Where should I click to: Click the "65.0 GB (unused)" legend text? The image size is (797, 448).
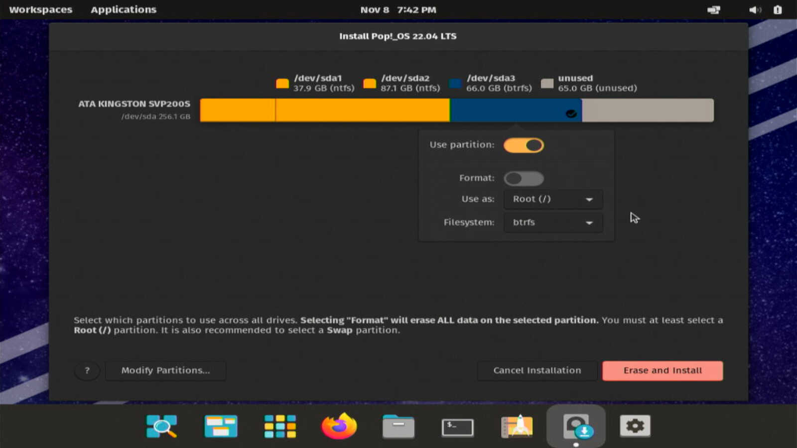coord(597,88)
